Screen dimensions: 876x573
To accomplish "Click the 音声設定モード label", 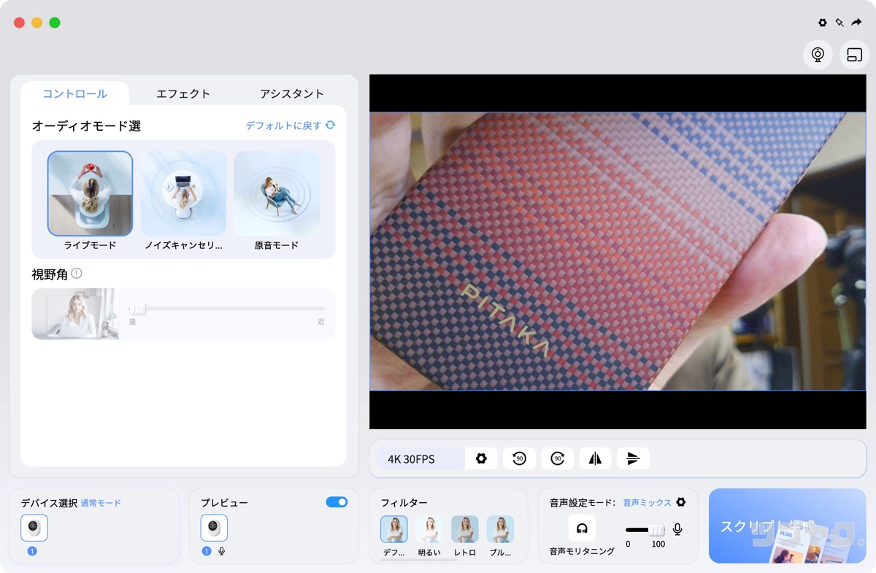I will (582, 503).
